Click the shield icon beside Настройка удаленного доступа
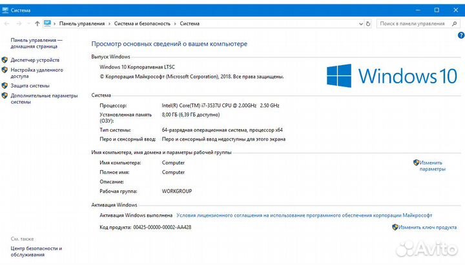The width and height of the screenshot is (465, 265). pos(5,70)
